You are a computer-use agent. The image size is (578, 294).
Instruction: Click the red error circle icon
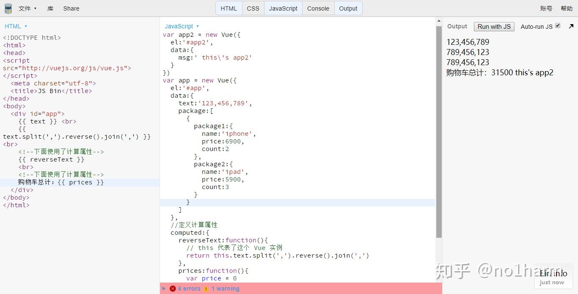click(x=173, y=289)
